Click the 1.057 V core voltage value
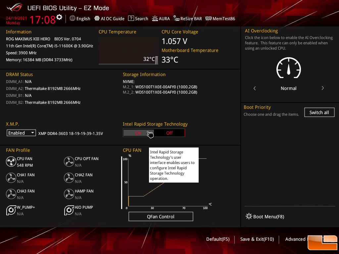 (174, 41)
